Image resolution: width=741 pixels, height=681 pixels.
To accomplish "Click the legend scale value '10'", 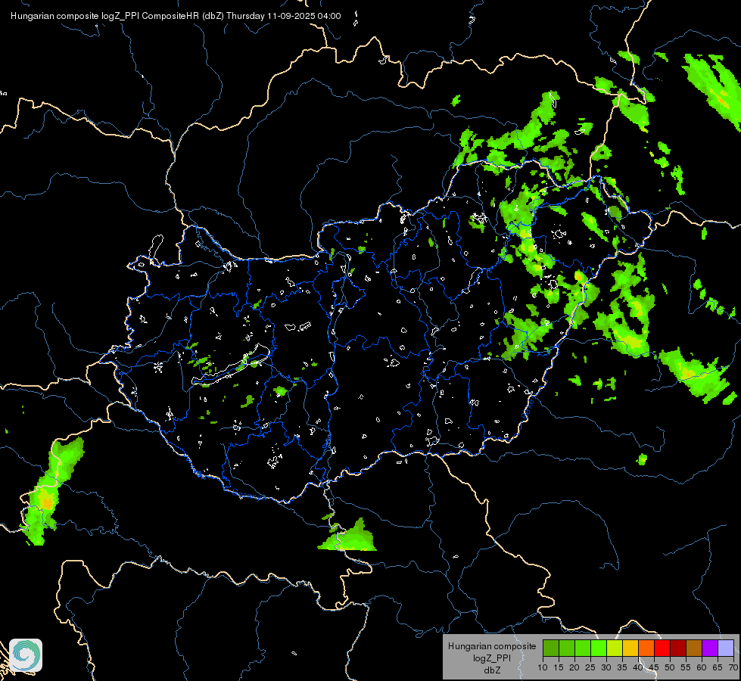I will (x=543, y=667).
